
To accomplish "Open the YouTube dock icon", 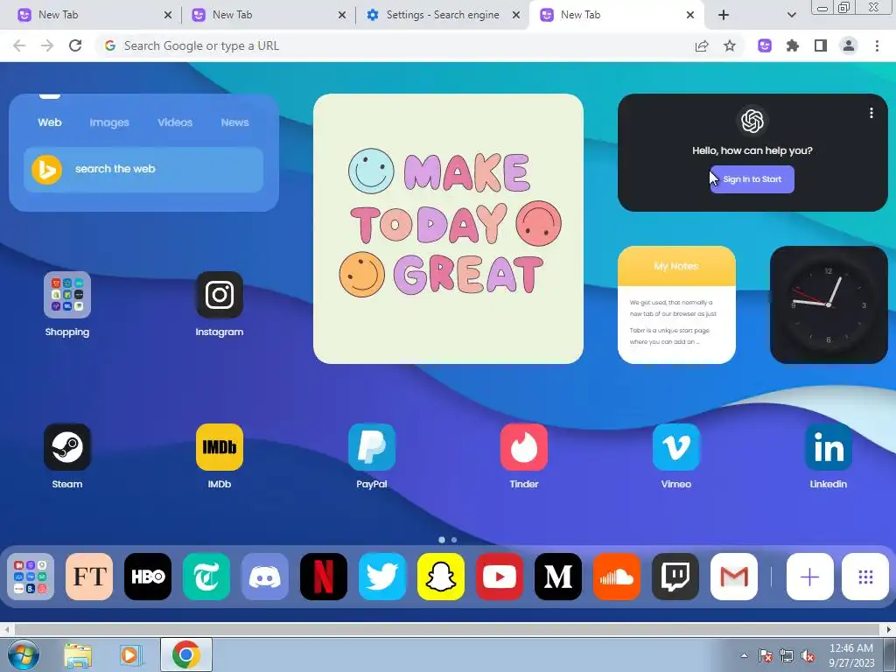I will pos(500,577).
